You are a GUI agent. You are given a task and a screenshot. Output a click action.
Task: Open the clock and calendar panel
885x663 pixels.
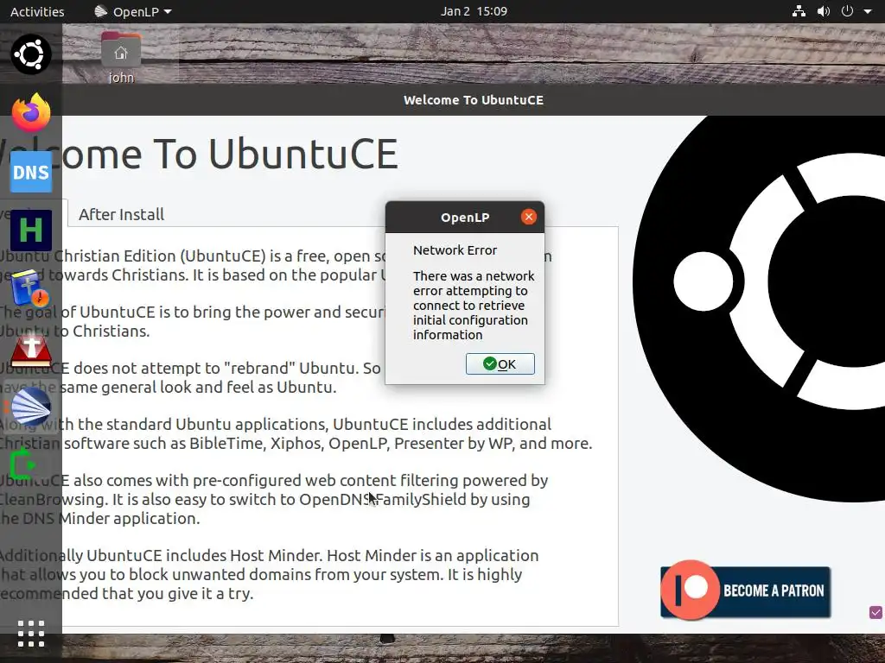474,11
